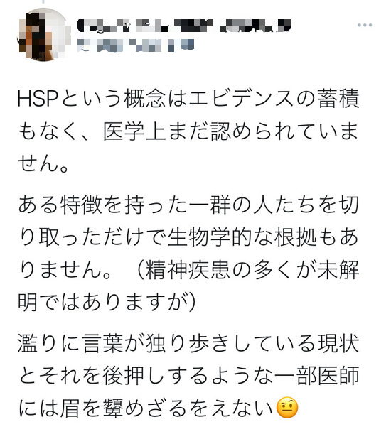Click the blurred username handle below name
Screen dimensions: 391x444
[136, 45]
